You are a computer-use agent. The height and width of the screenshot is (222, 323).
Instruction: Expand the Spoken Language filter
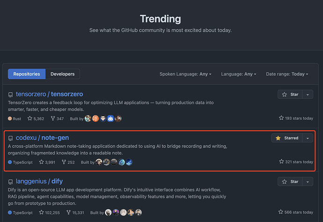pyautogui.click(x=185, y=74)
